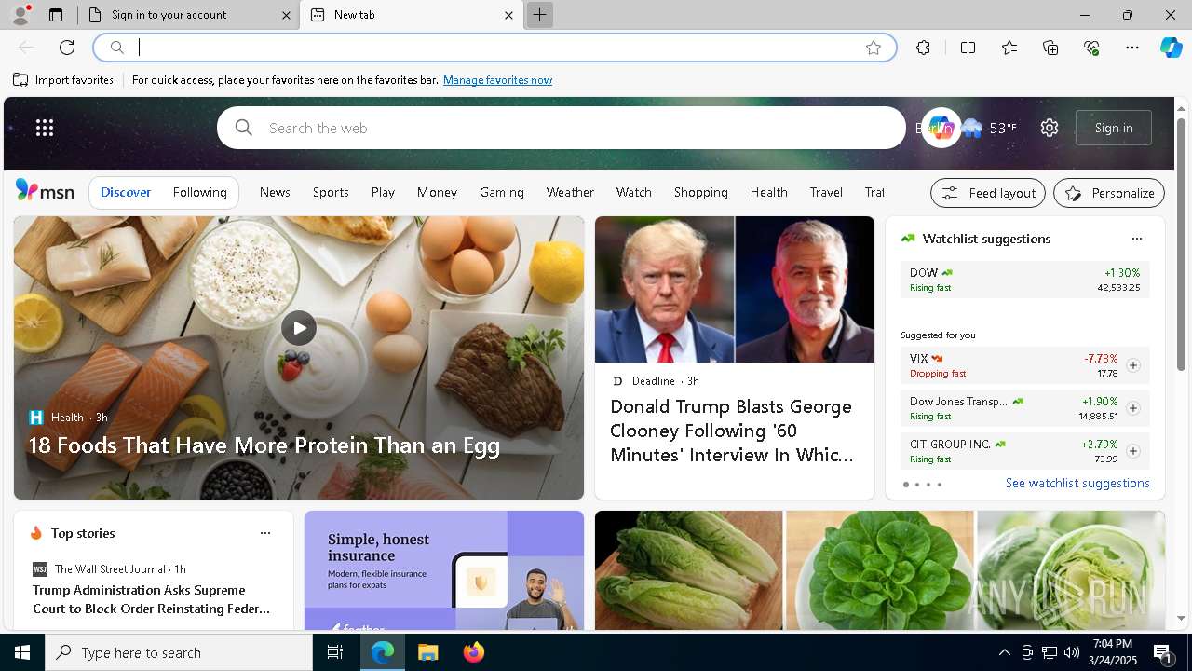Viewport: 1192px width, 671px height.
Task: Open Browser essentials heart icon
Action: (x=1091, y=48)
